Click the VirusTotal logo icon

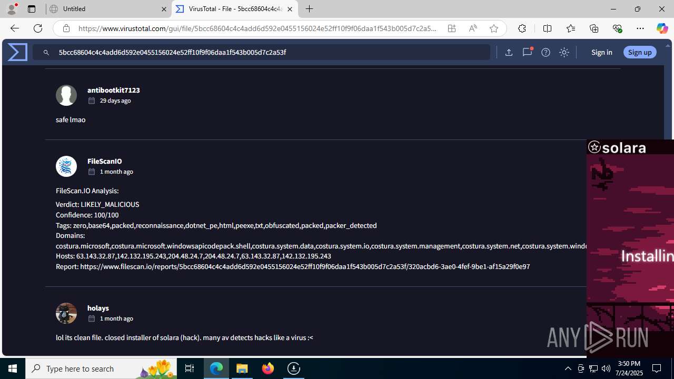(17, 52)
